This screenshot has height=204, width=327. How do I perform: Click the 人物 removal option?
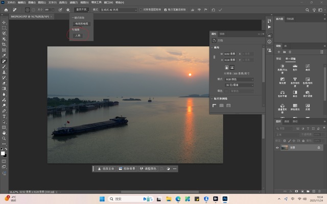[78, 36]
